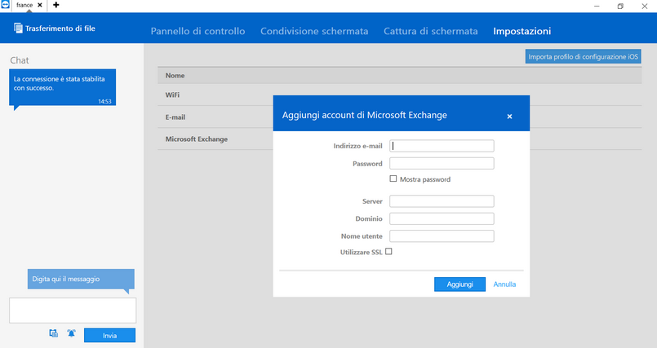Select the E-mail settings row
The image size is (657, 348).
[x=399, y=117]
